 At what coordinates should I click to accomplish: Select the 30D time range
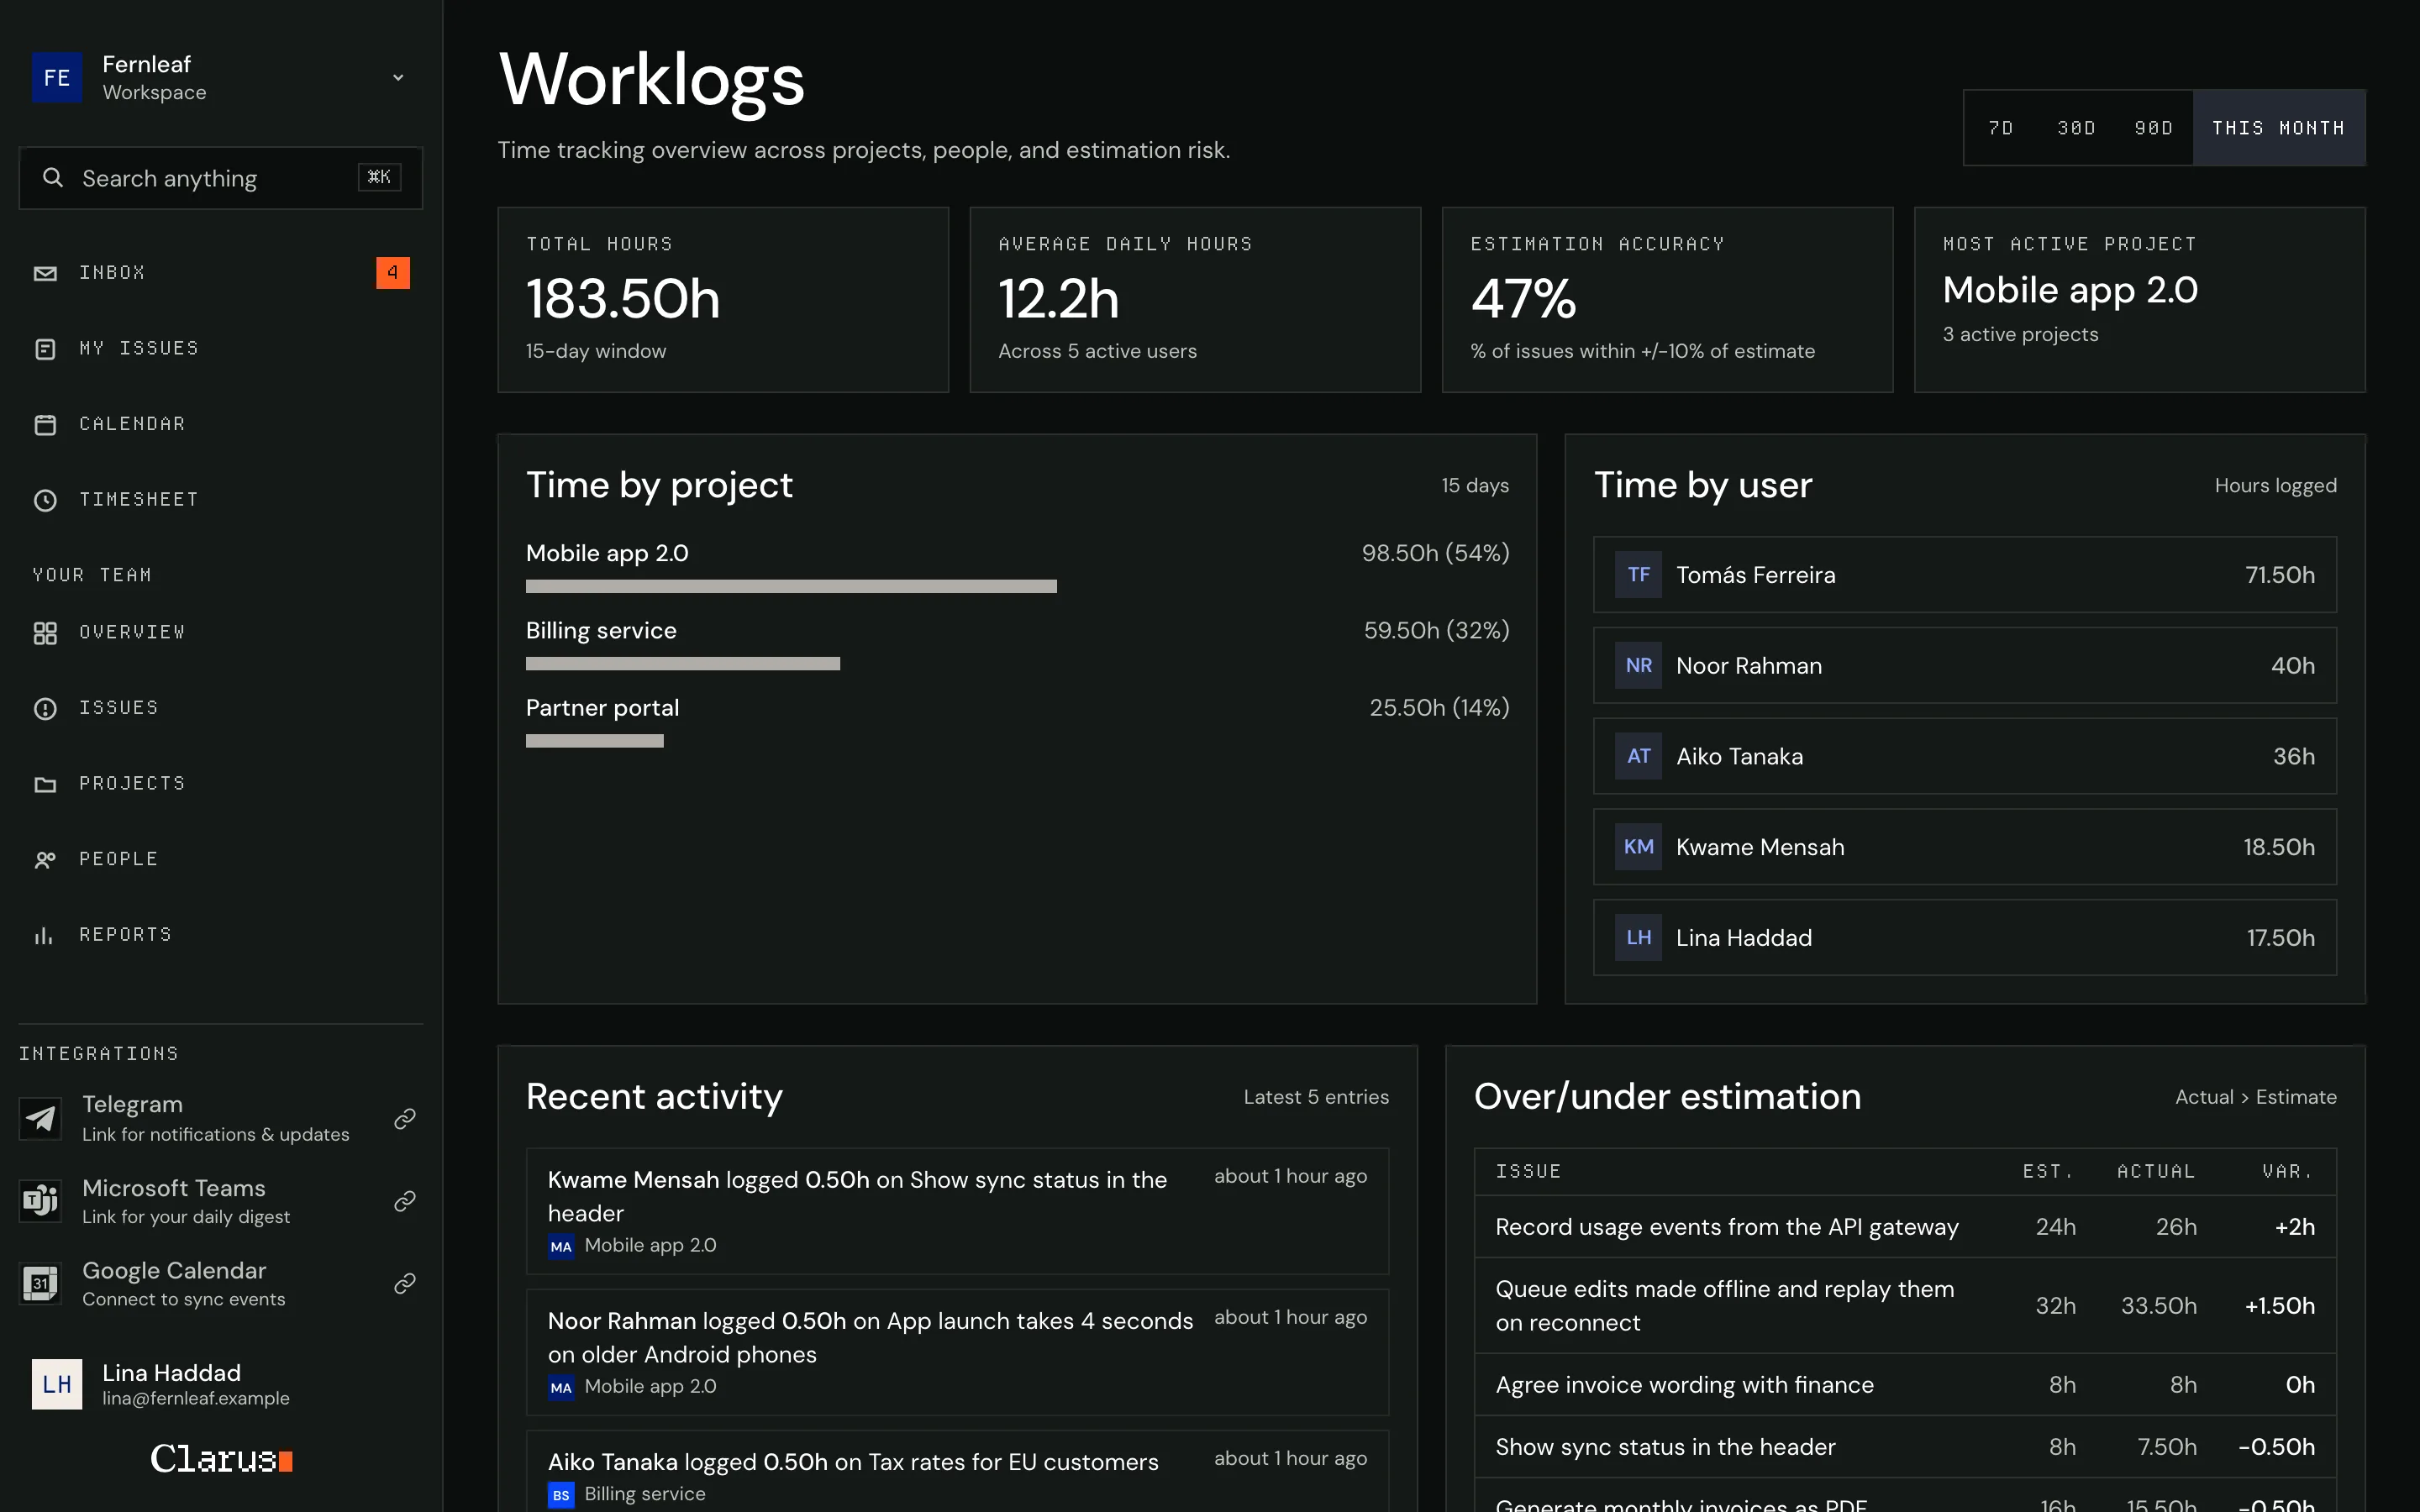click(2076, 128)
